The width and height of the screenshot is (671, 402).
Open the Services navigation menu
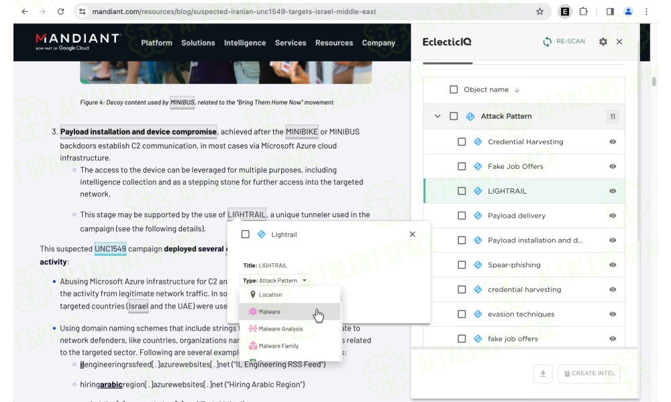291,43
